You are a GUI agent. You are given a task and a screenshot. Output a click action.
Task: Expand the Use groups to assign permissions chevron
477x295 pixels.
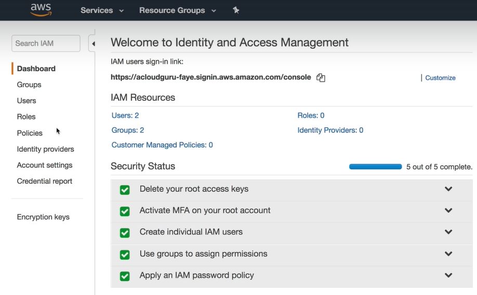(x=448, y=254)
